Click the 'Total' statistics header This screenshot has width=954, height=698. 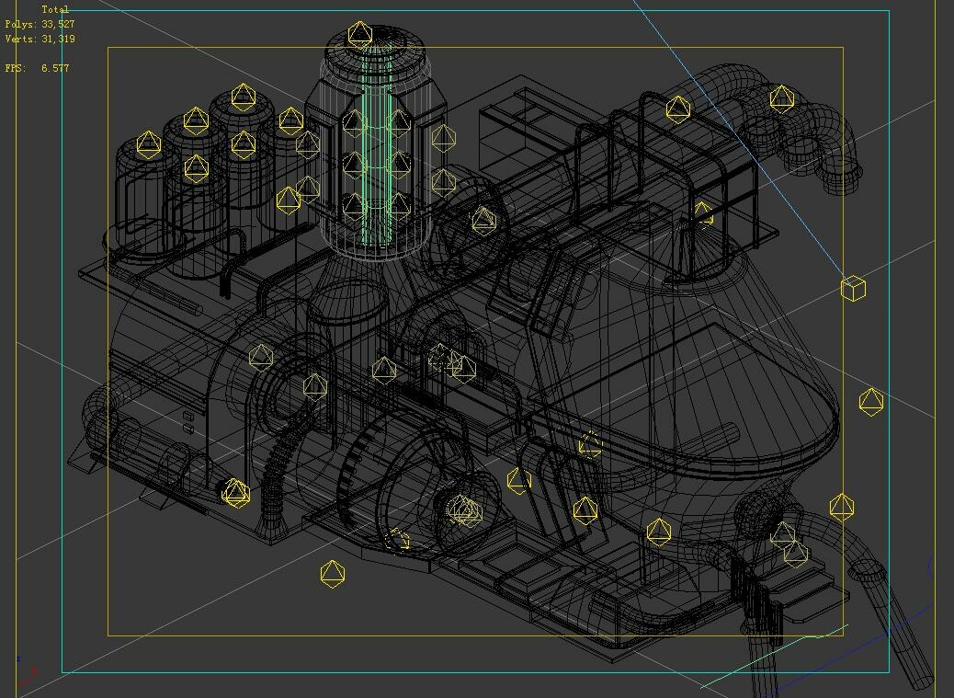click(55, 10)
